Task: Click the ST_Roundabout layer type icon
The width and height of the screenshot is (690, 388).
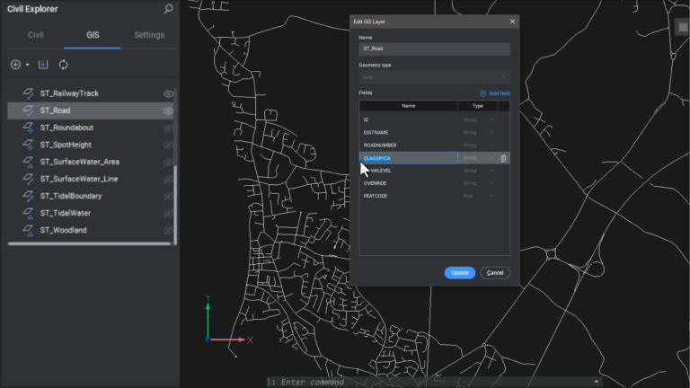Action: (28, 128)
